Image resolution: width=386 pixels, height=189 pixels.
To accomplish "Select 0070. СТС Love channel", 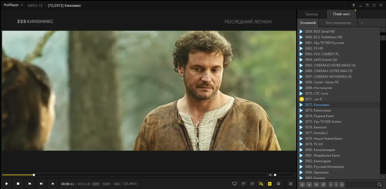I will click(x=339, y=94).
